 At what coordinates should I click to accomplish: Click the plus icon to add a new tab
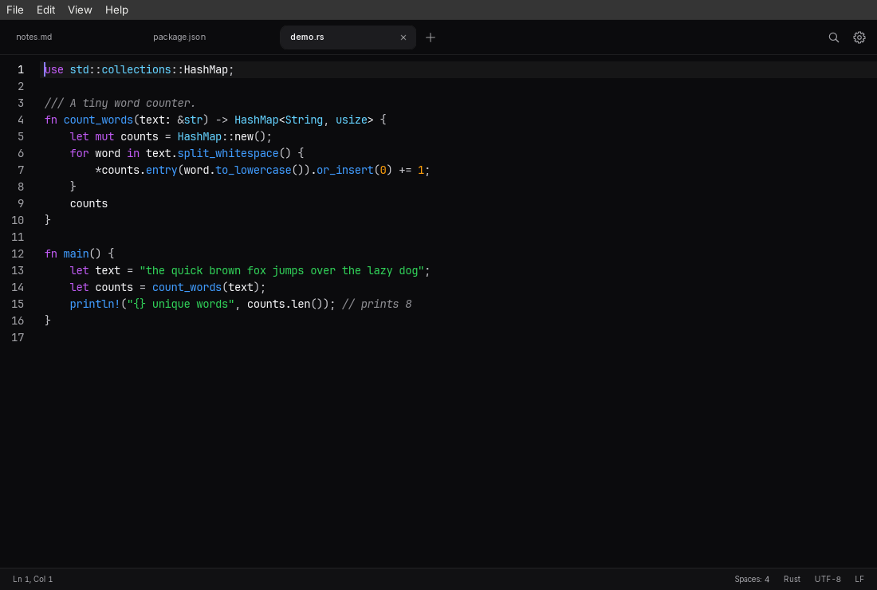point(430,37)
